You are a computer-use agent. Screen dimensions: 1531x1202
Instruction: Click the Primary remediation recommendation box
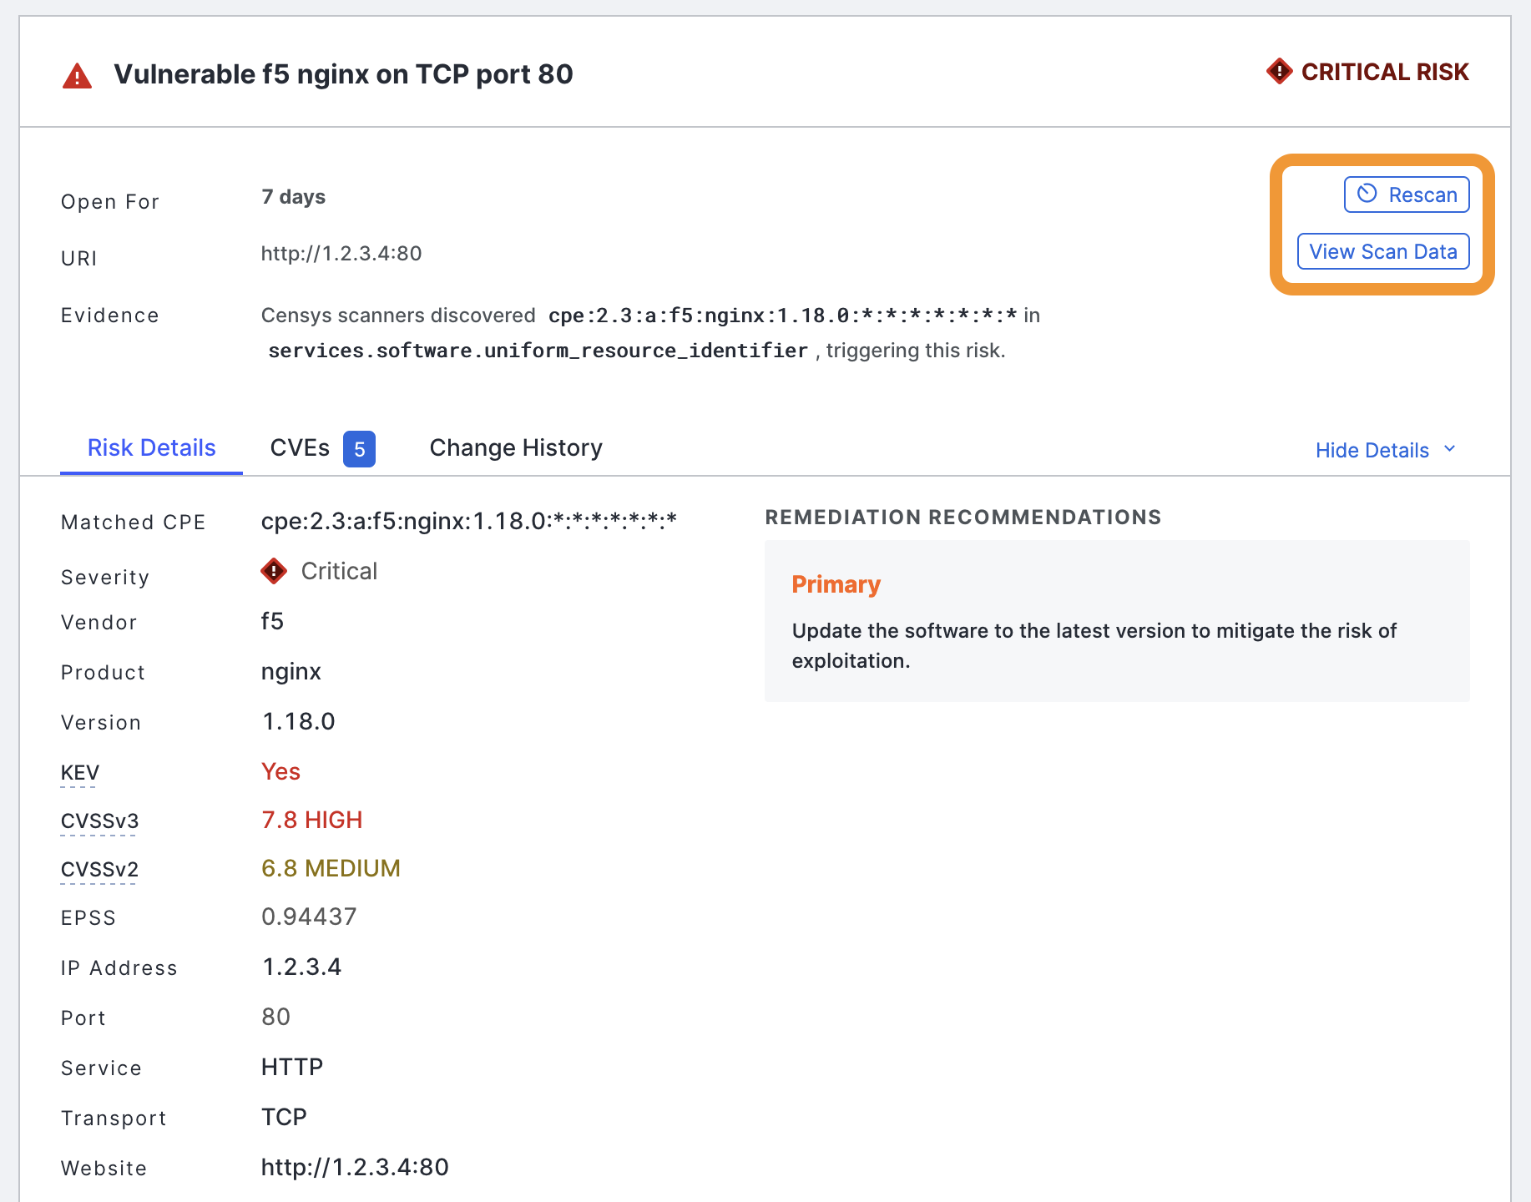click(1117, 621)
